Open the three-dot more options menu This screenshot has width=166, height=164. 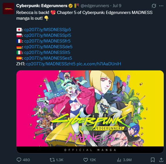click(161, 6)
